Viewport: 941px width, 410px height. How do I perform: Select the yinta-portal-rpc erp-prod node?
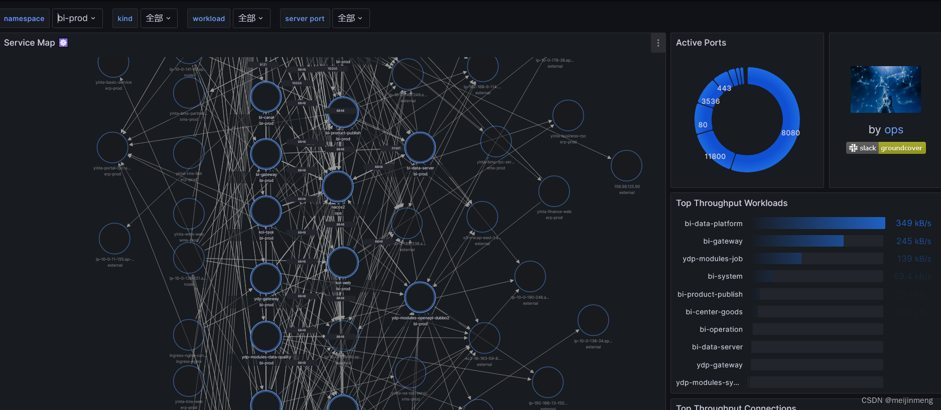point(112,147)
